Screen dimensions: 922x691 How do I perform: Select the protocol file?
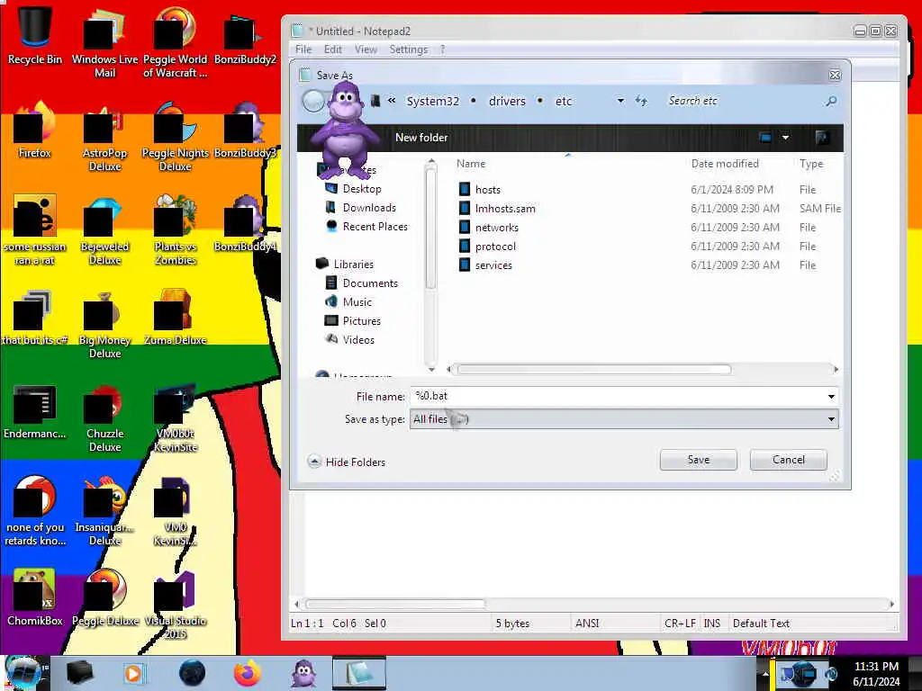495,246
